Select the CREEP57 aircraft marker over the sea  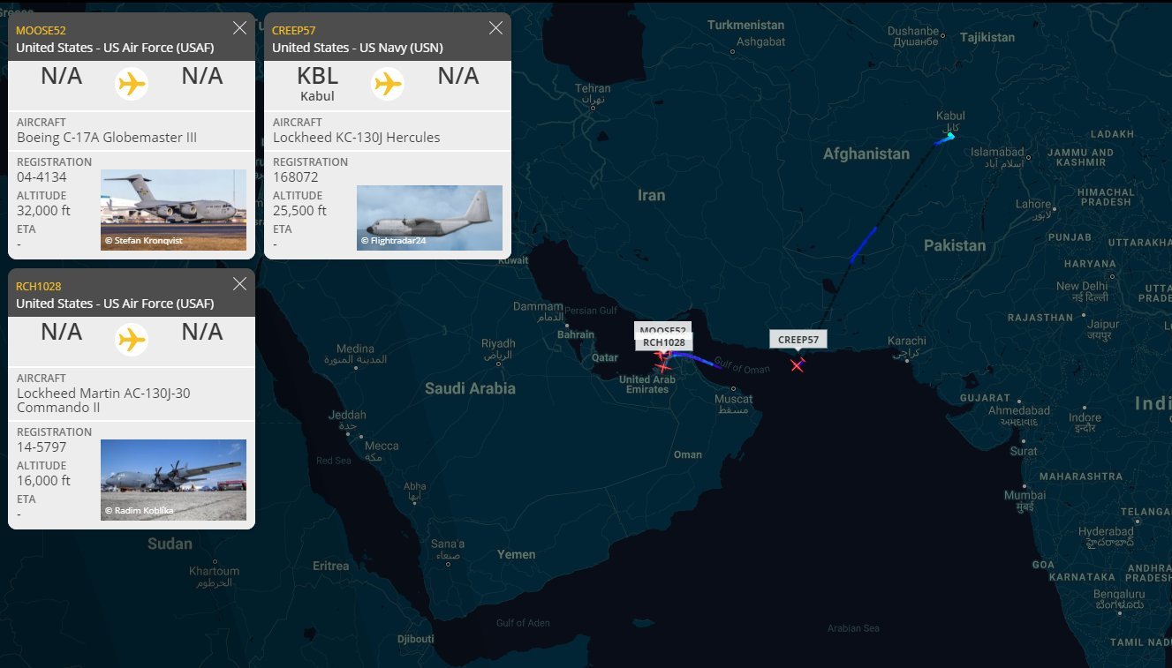pos(798,364)
